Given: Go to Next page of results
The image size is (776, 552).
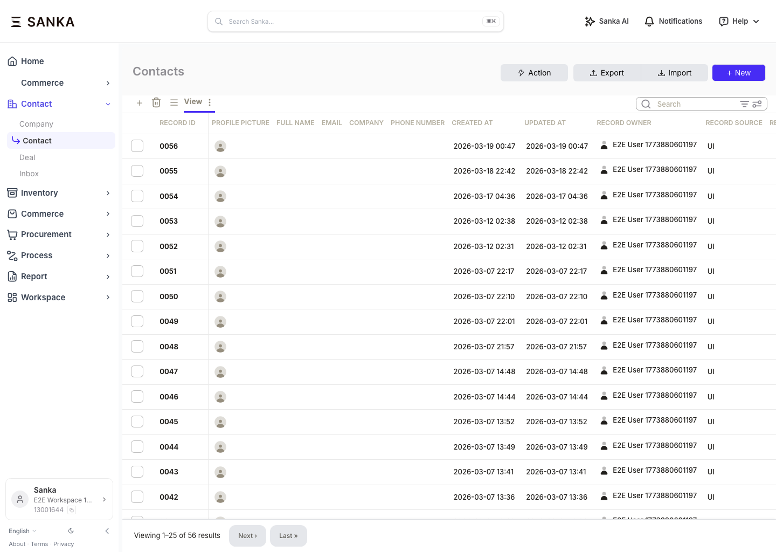Looking at the screenshot, I should (x=247, y=536).
